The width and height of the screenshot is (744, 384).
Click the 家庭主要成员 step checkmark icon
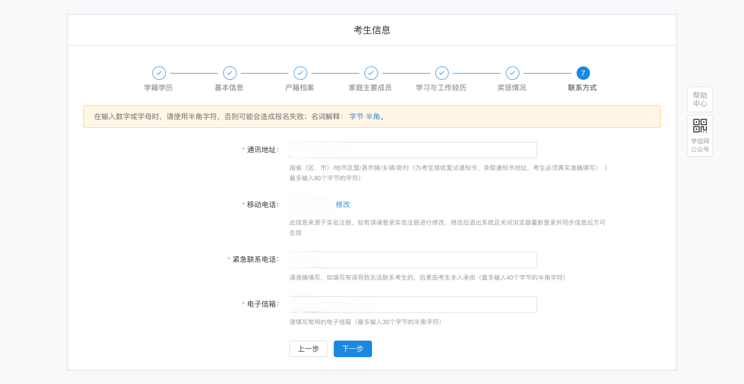coord(371,73)
